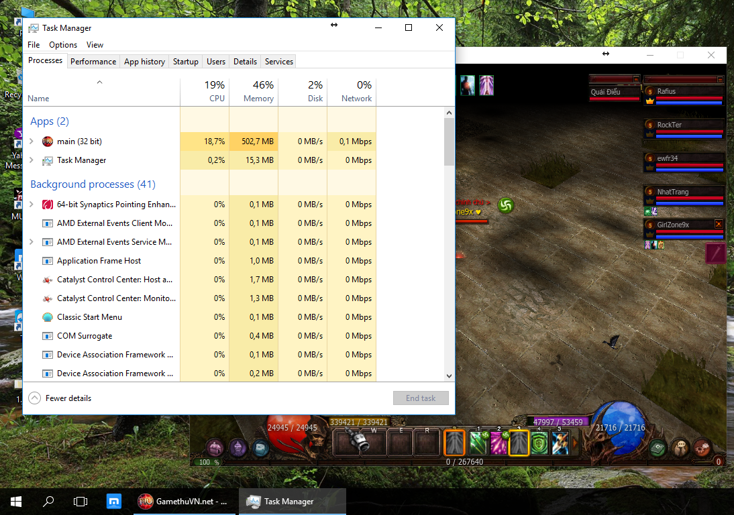The height and width of the screenshot is (515, 734).
Task: Click the game skill slot 4 green shield
Action: click(539, 443)
